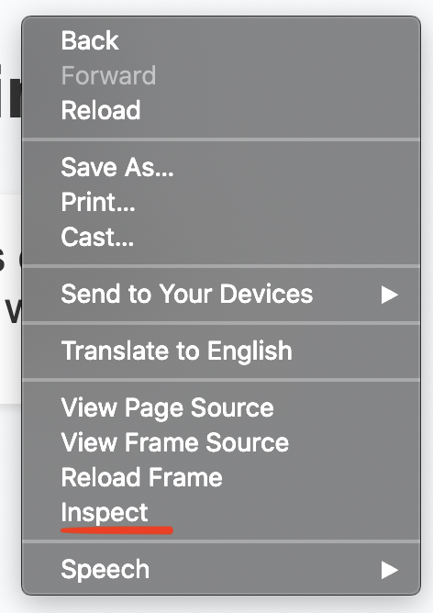Choose the dimmed Forward entry
This screenshot has height=613, width=433.
pos(221,75)
